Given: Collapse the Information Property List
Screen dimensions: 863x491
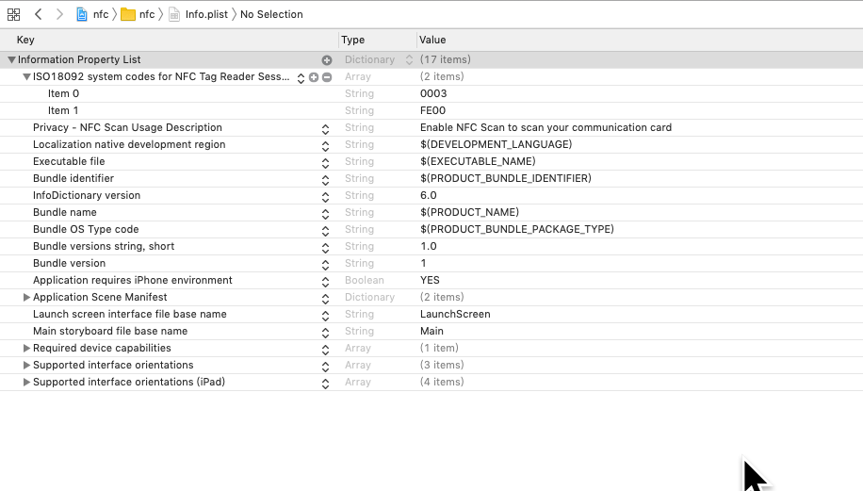Looking at the screenshot, I should click(11, 60).
